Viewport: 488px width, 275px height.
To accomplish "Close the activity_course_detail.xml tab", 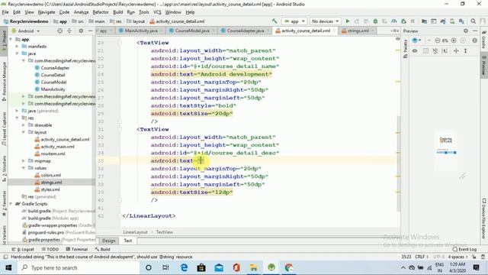I will pos(334,31).
